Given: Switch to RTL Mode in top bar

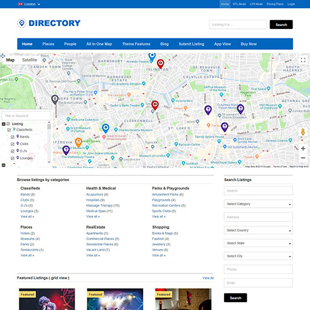Looking at the screenshot, I should (239, 4).
